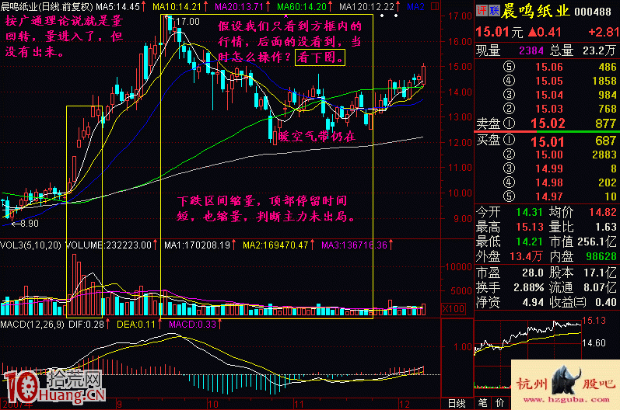Click the 10Huang.CN watermark logo
Viewport: 620px width, 410px height.
54,387
